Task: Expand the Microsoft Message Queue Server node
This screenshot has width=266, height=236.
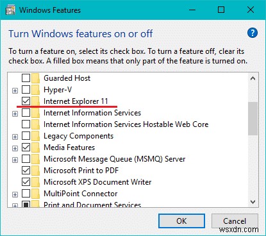Action: [x=15, y=160]
